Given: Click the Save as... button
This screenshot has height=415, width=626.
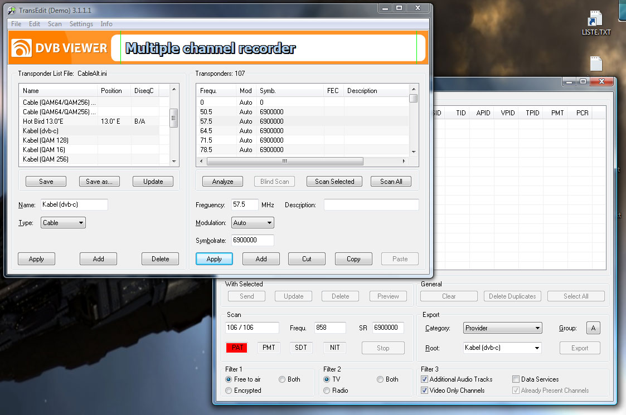Looking at the screenshot, I should [99, 182].
